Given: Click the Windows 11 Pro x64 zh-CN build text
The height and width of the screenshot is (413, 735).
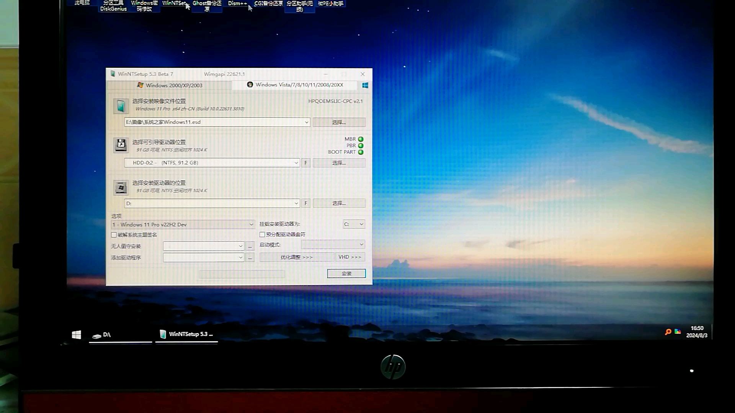Looking at the screenshot, I should 190,109.
